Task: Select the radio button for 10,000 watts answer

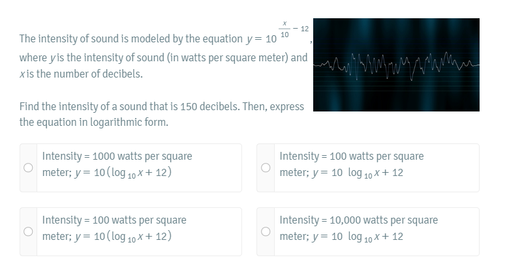Action: pyautogui.click(x=266, y=231)
